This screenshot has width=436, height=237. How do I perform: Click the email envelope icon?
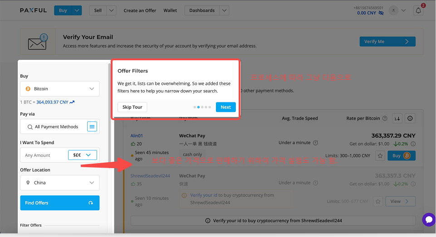[x=38, y=42]
